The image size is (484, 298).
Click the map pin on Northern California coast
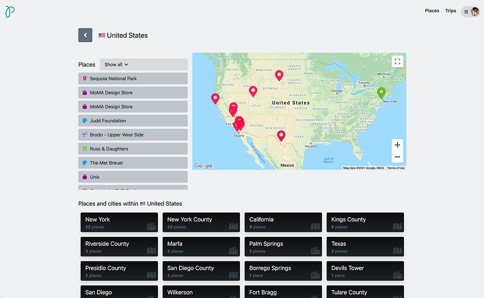coord(215,98)
